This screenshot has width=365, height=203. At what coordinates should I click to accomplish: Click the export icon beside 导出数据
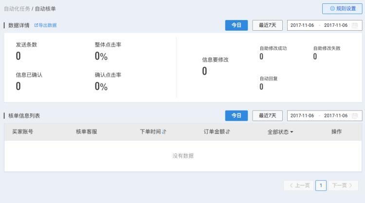(x=36, y=25)
